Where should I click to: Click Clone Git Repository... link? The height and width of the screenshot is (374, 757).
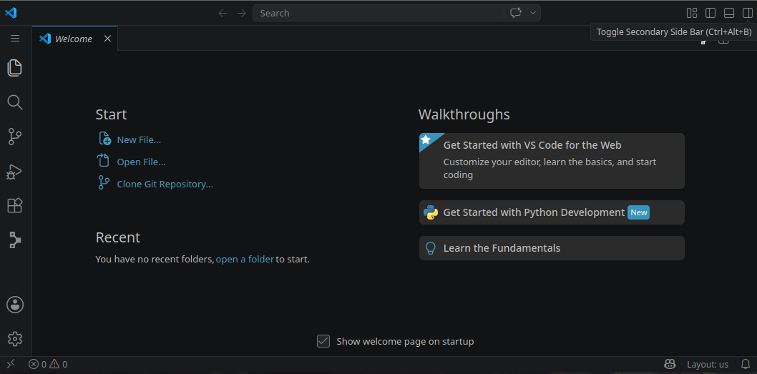(x=165, y=184)
